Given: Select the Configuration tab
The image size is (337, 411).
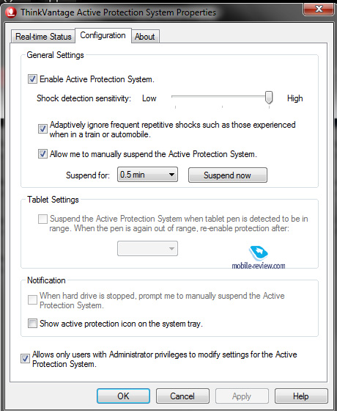Looking at the screenshot, I should [103, 35].
